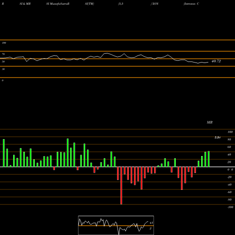
Task: Click the -20 label on MR right axis
Action: click(x=229, y=177)
